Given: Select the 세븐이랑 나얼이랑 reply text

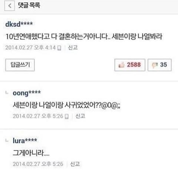Looking at the screenshot, I should 66,105.
